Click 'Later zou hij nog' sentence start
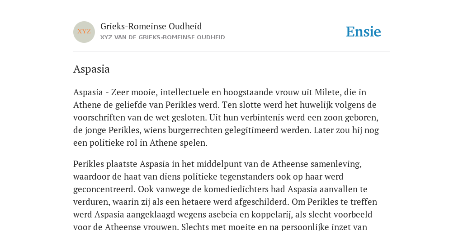463x231 pixels. [346, 130]
